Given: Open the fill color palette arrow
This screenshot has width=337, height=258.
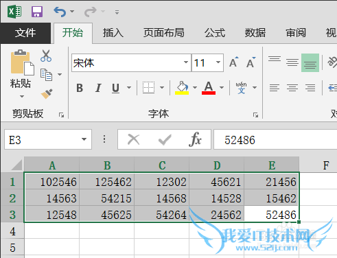Looking at the screenshot, I should point(195,88).
